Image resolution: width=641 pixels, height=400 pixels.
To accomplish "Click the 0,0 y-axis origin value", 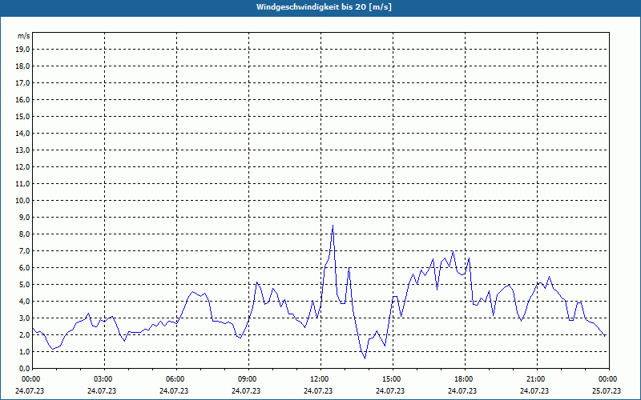I will coord(24,369).
